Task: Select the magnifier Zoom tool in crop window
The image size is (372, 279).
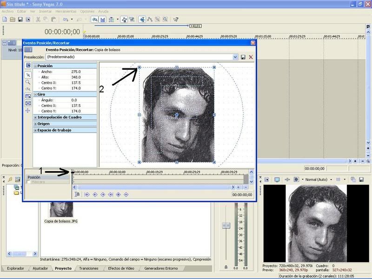Action: click(28, 82)
